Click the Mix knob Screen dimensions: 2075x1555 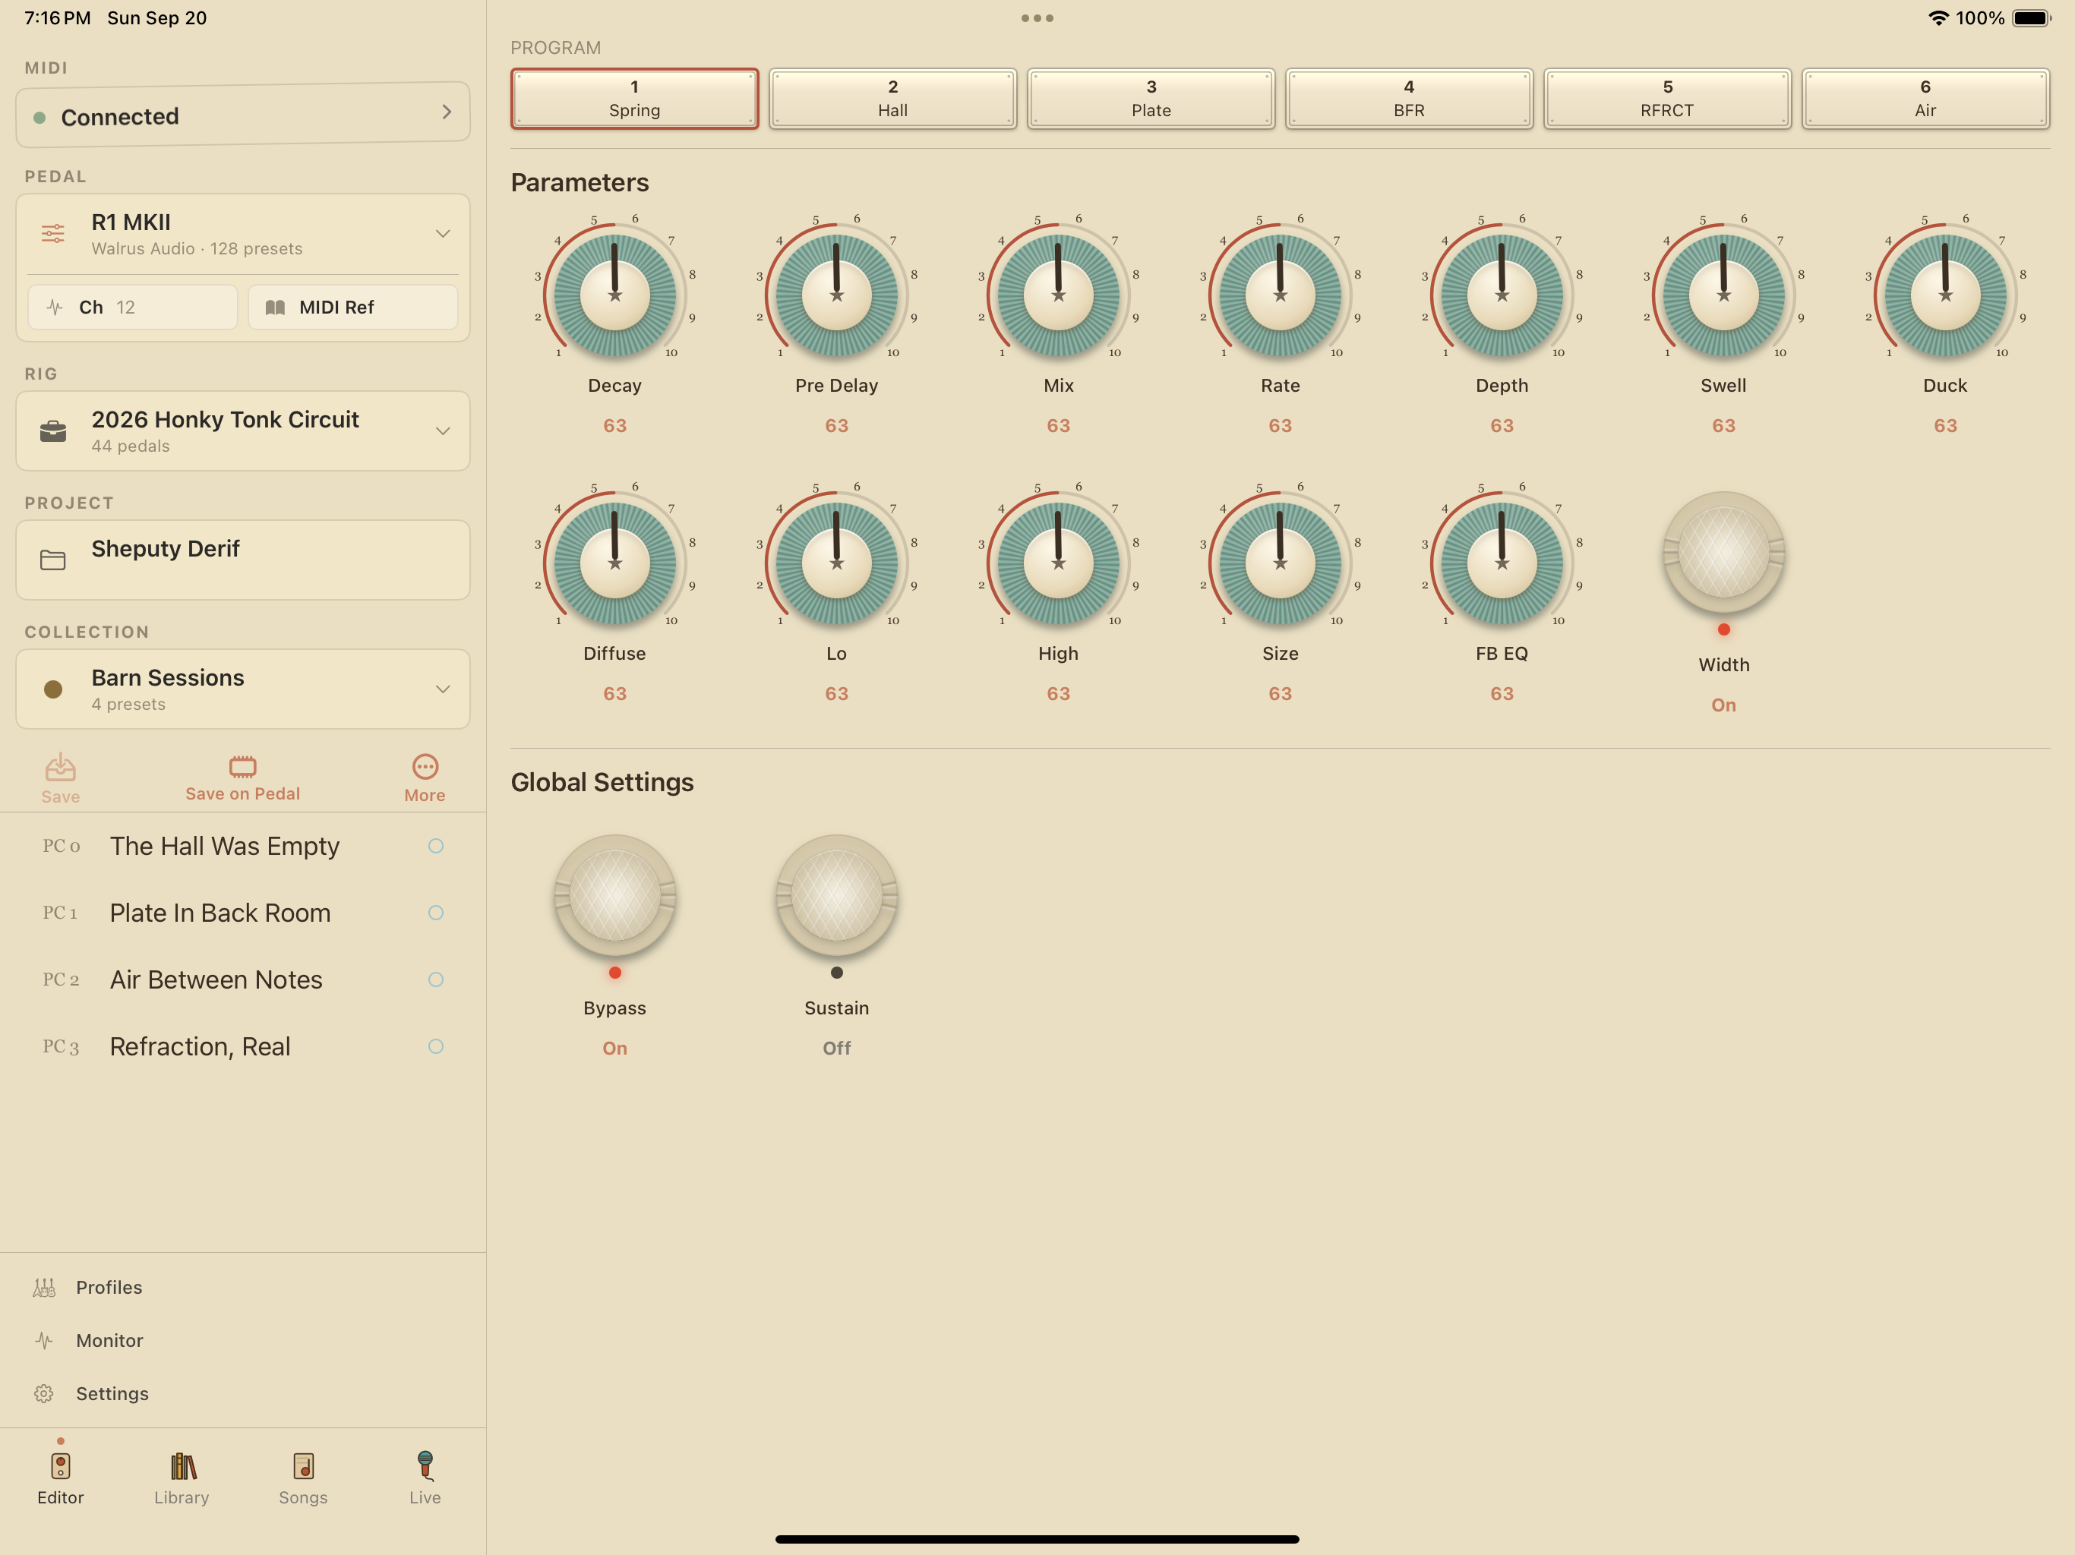[x=1058, y=295]
